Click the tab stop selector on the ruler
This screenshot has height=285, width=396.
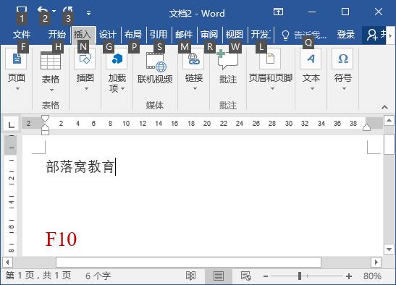(11, 124)
